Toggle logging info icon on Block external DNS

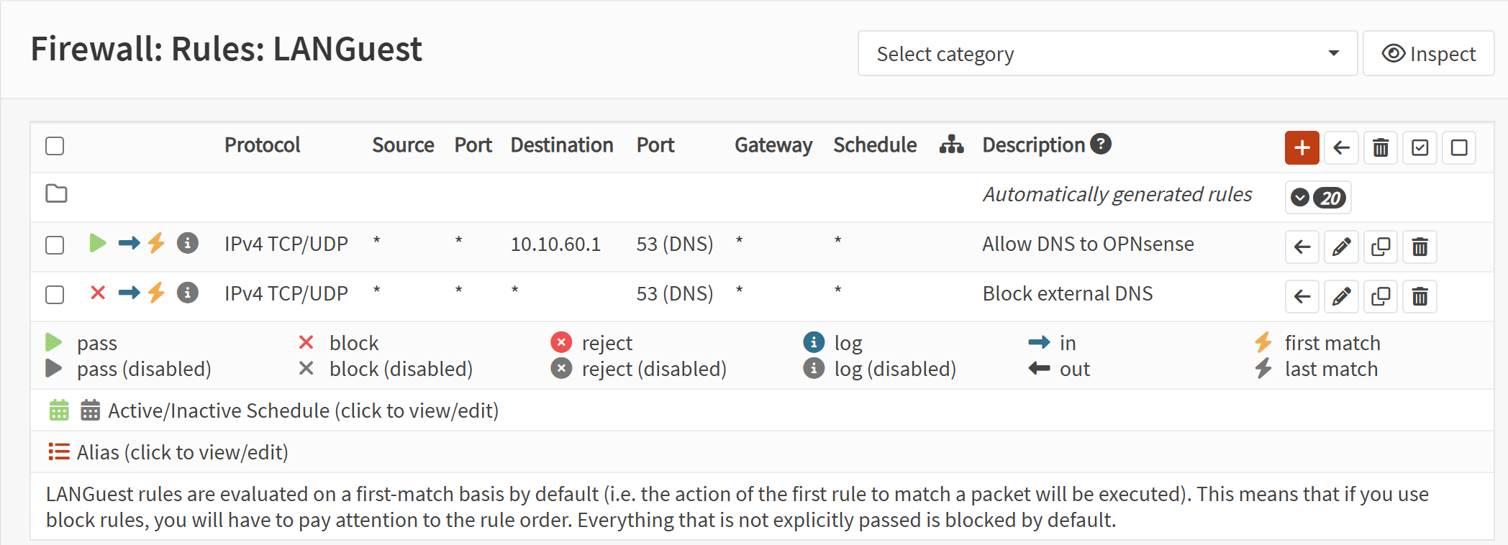188,293
